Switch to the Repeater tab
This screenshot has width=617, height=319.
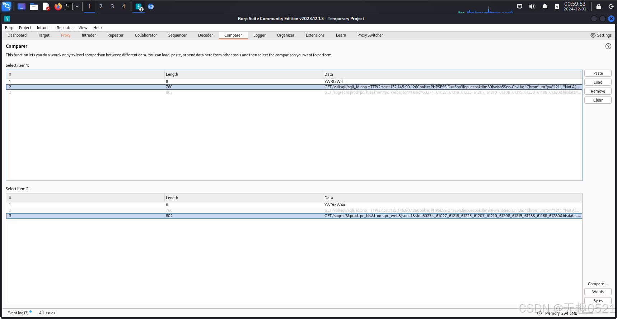(x=115, y=35)
